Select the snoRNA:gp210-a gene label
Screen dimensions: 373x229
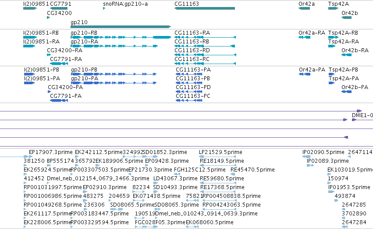coord(125,4)
